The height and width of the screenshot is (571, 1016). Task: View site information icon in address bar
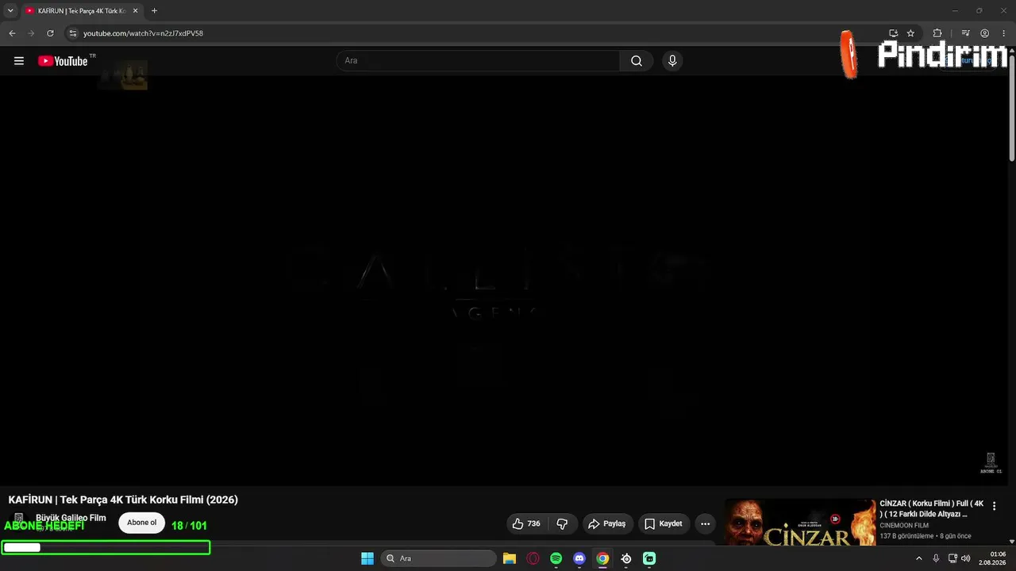(x=72, y=33)
